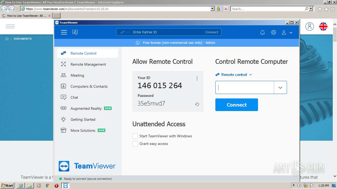The width and height of the screenshot is (337, 189).
Task: Select the 'How to Use TeamViewer' browser tab
Action: click(26, 16)
